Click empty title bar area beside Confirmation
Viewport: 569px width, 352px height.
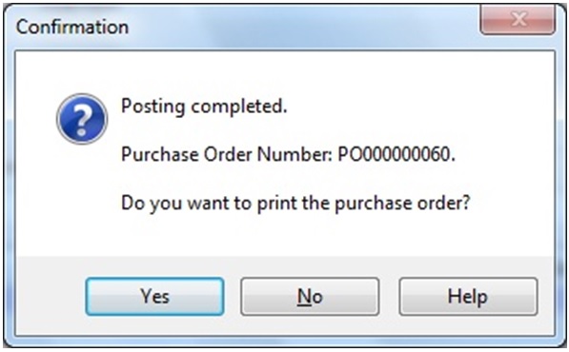pyautogui.click(x=301, y=28)
